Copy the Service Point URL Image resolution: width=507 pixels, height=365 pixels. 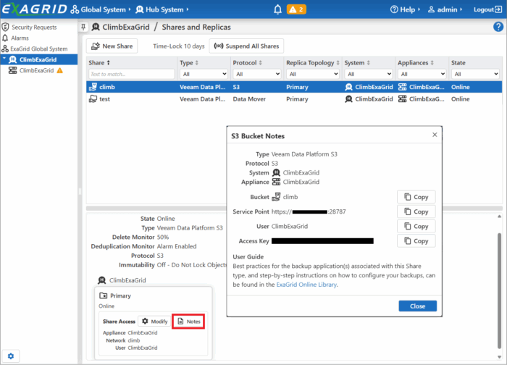(416, 211)
